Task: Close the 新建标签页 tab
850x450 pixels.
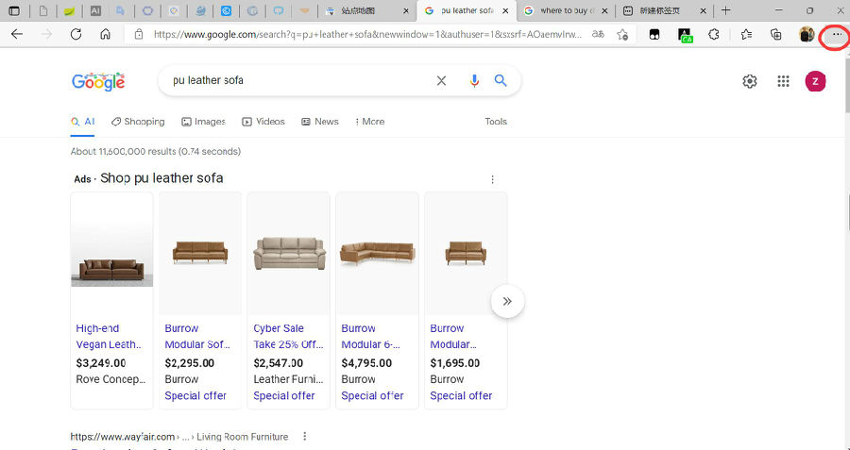Action: point(703,10)
